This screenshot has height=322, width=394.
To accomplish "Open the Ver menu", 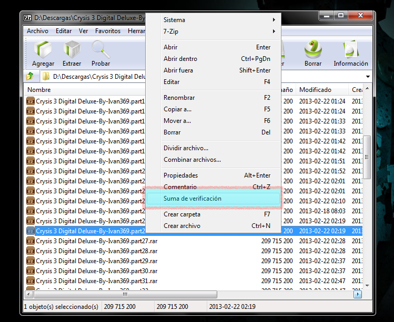I will pos(83,31).
